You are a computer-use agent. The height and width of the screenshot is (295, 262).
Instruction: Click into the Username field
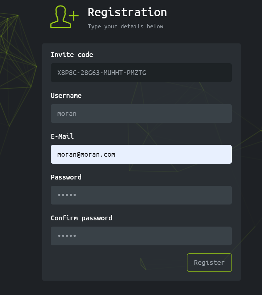(x=141, y=114)
